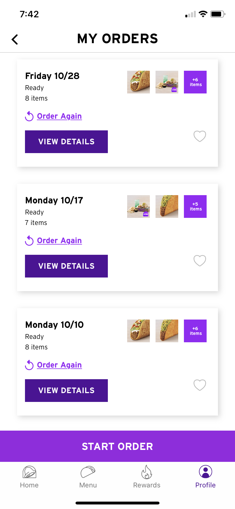Click reload icon for Monday 10/10 order
This screenshot has width=235, height=509.
[29, 365]
